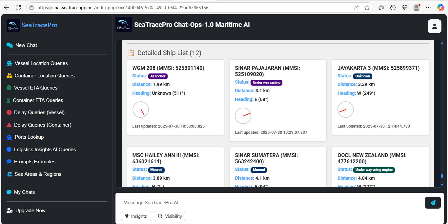
Task: Click the red circle icon beside Delay Queries (Vessel)
Action: (9, 112)
